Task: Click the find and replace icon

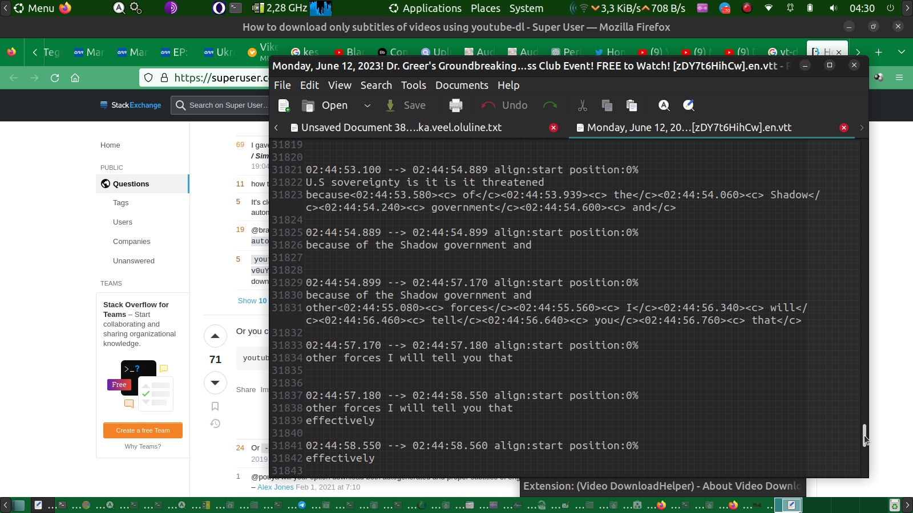Action: point(689,105)
